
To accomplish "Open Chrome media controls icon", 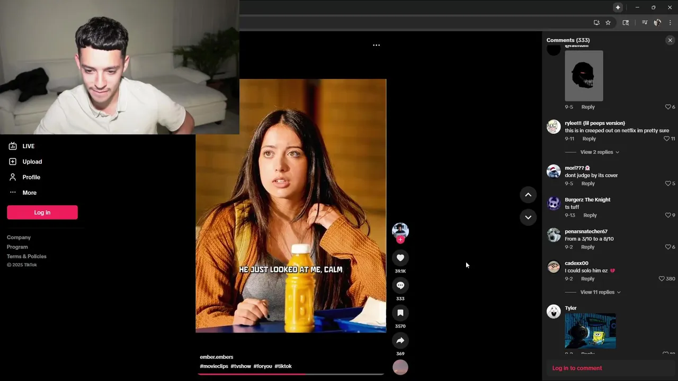I will [x=645, y=23].
